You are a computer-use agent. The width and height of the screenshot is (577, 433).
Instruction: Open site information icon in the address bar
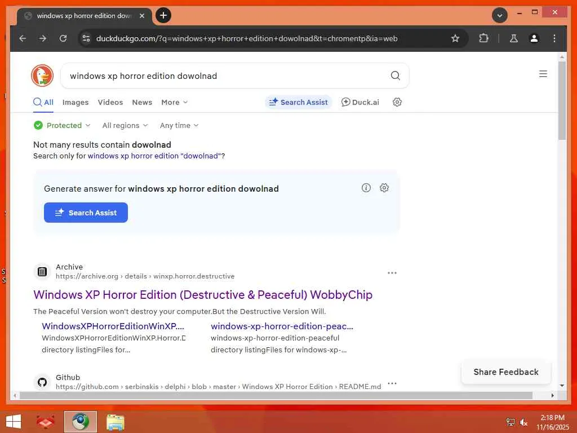[86, 38]
